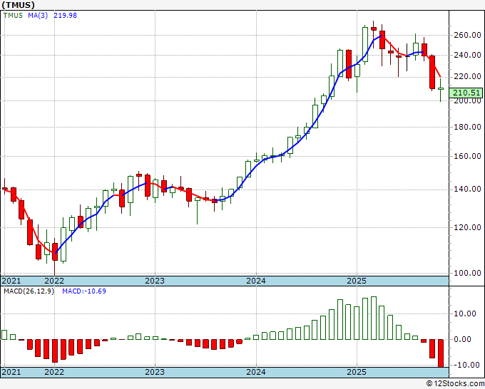Click the 120.00 price axis label
Image resolution: width=485 pixels, height=389 pixels.
pyautogui.click(x=467, y=227)
